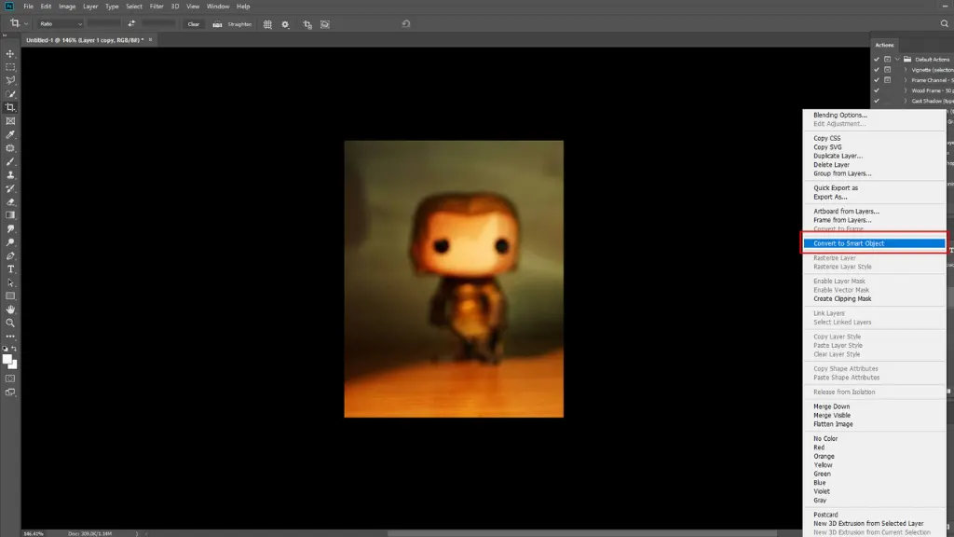Select the Clone Stamp tool
This screenshot has width=954, height=537.
pyautogui.click(x=10, y=174)
